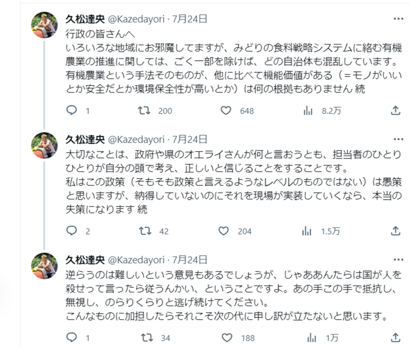Like the third tweet with 188 likes
This screenshot has height=347, width=410.
(x=227, y=338)
